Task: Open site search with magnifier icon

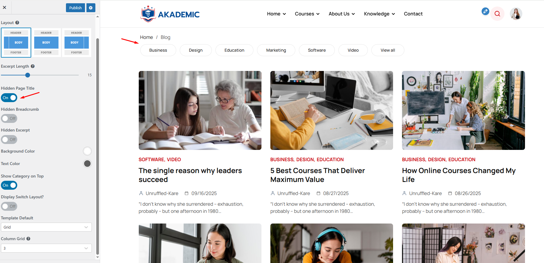Action: click(497, 14)
